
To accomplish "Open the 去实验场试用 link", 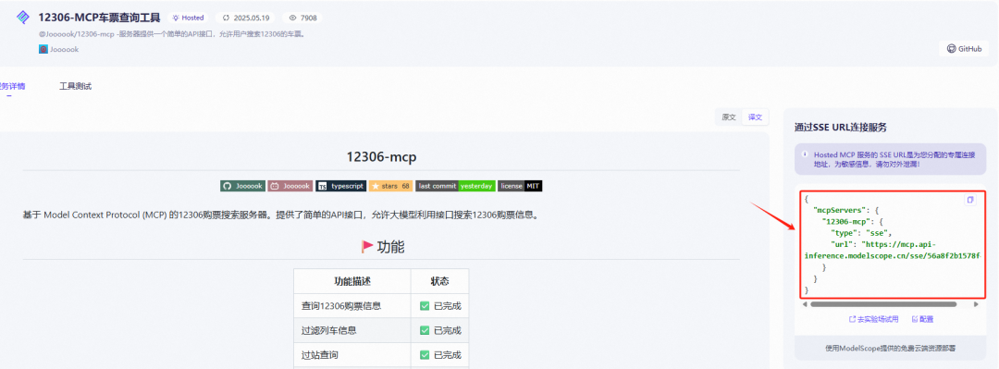I will 873,319.
